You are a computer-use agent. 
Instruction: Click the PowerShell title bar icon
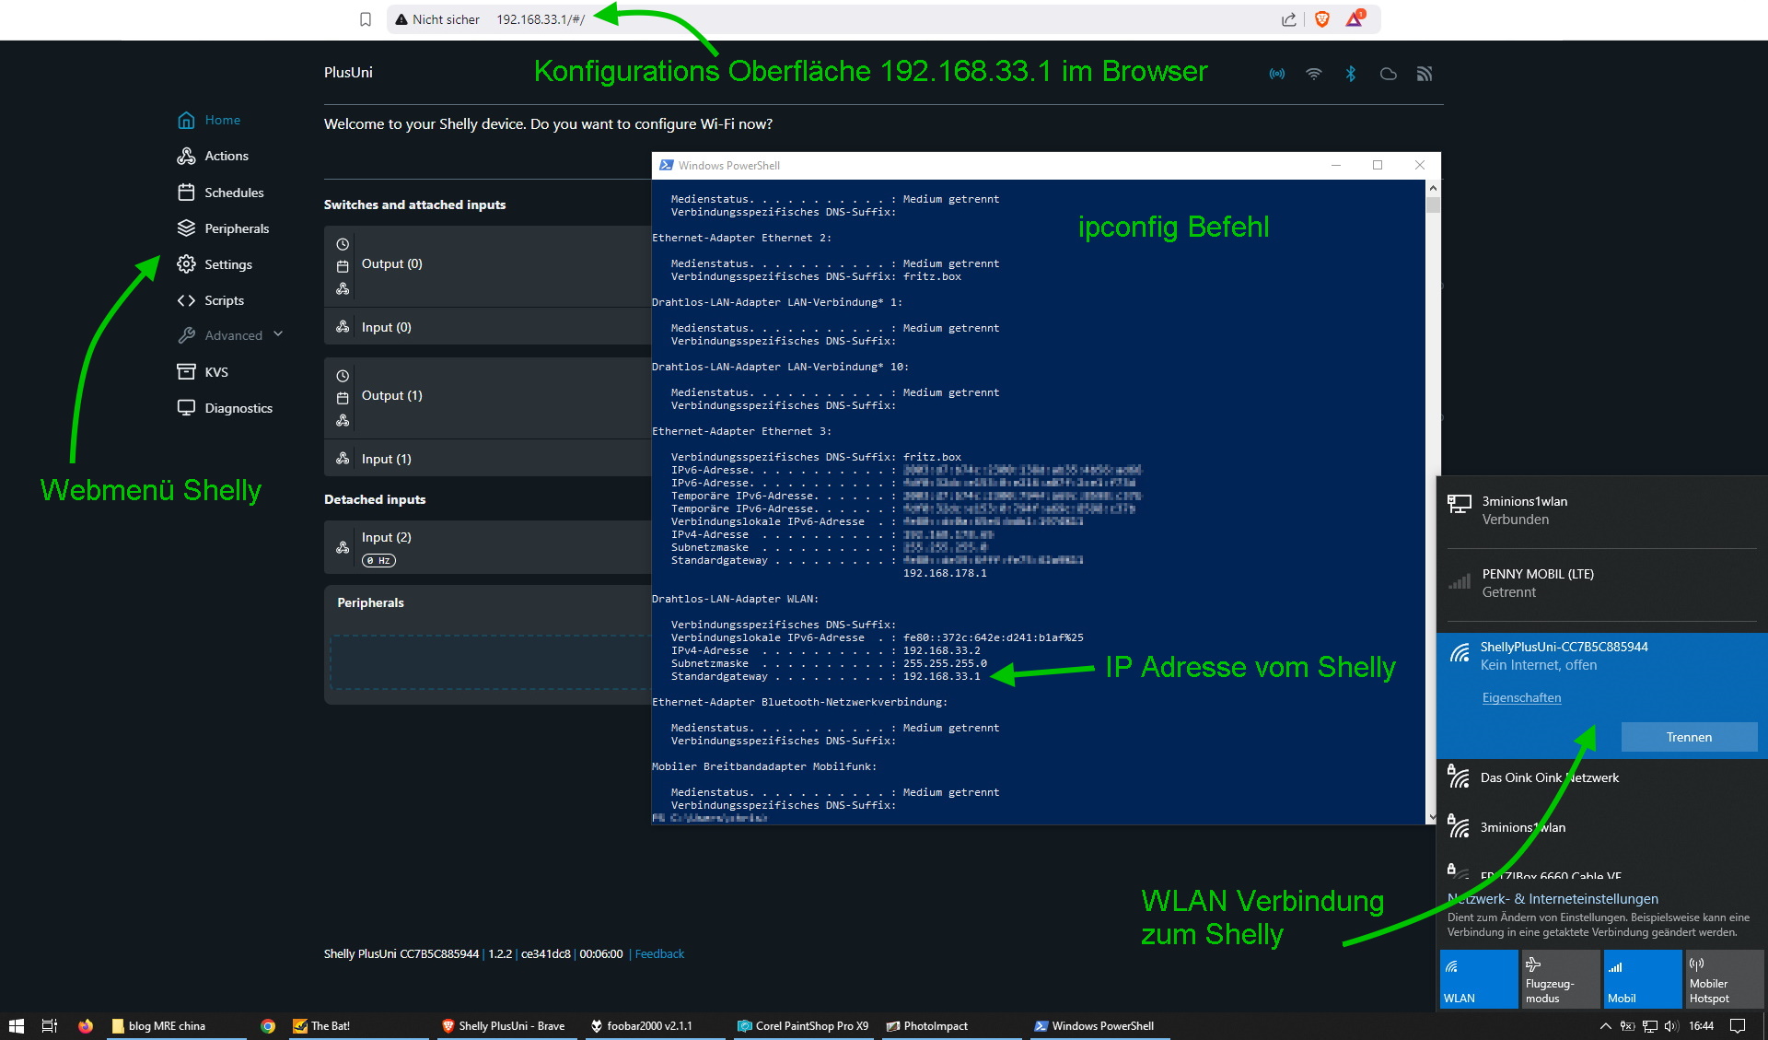coord(666,166)
